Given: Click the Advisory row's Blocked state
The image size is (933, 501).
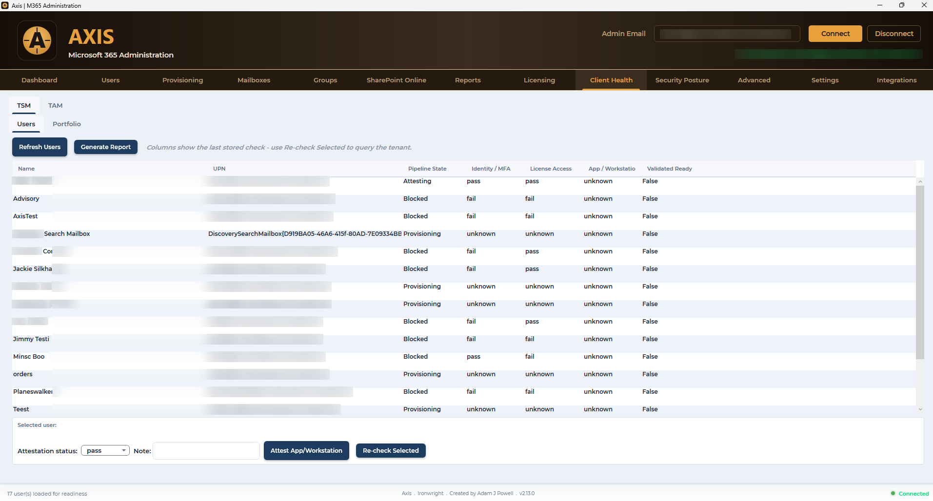Looking at the screenshot, I should [416, 199].
